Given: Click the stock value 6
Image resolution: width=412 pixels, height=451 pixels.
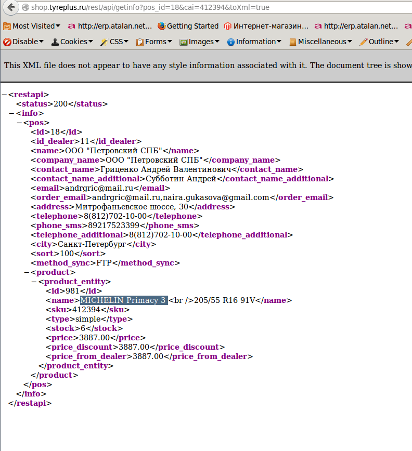Looking at the screenshot, I should [83, 328].
